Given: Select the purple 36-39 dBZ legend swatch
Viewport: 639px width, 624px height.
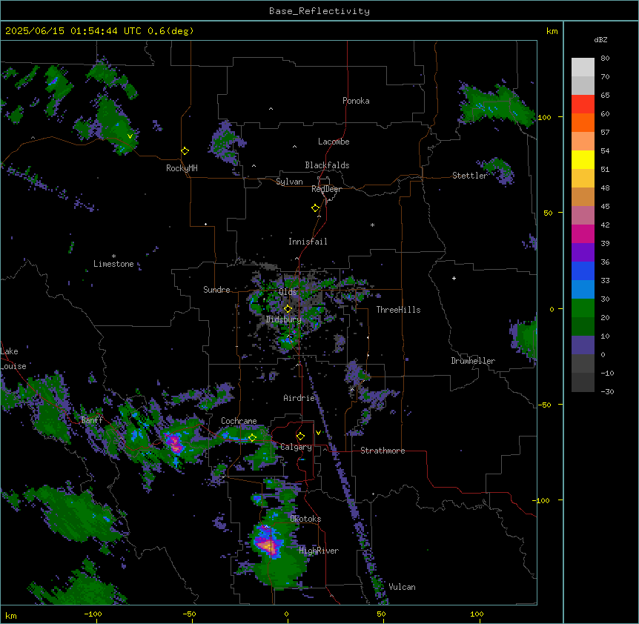Looking at the screenshot, I should tap(583, 252).
